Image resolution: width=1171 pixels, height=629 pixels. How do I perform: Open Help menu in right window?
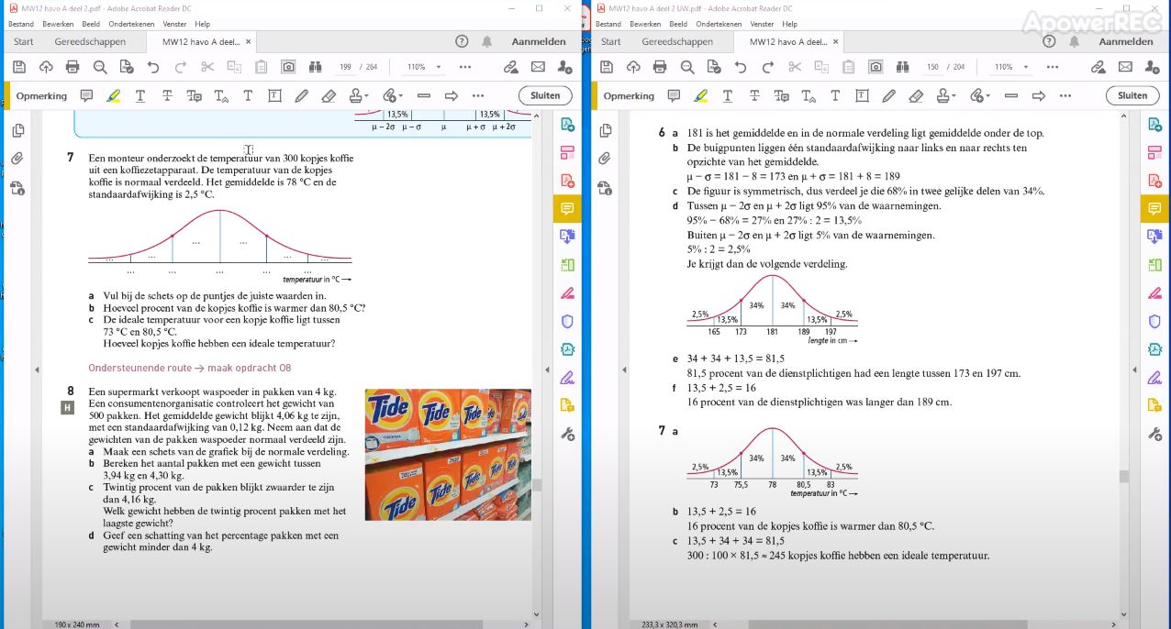789,24
